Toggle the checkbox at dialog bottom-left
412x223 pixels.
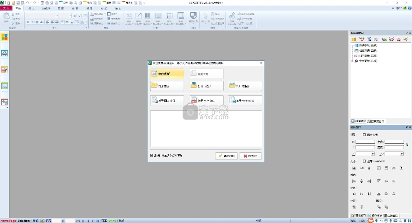[152, 156]
